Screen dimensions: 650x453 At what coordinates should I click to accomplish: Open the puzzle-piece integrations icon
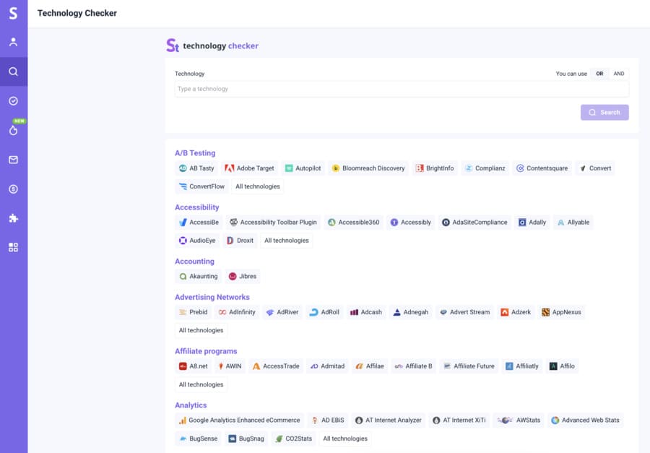pos(13,217)
